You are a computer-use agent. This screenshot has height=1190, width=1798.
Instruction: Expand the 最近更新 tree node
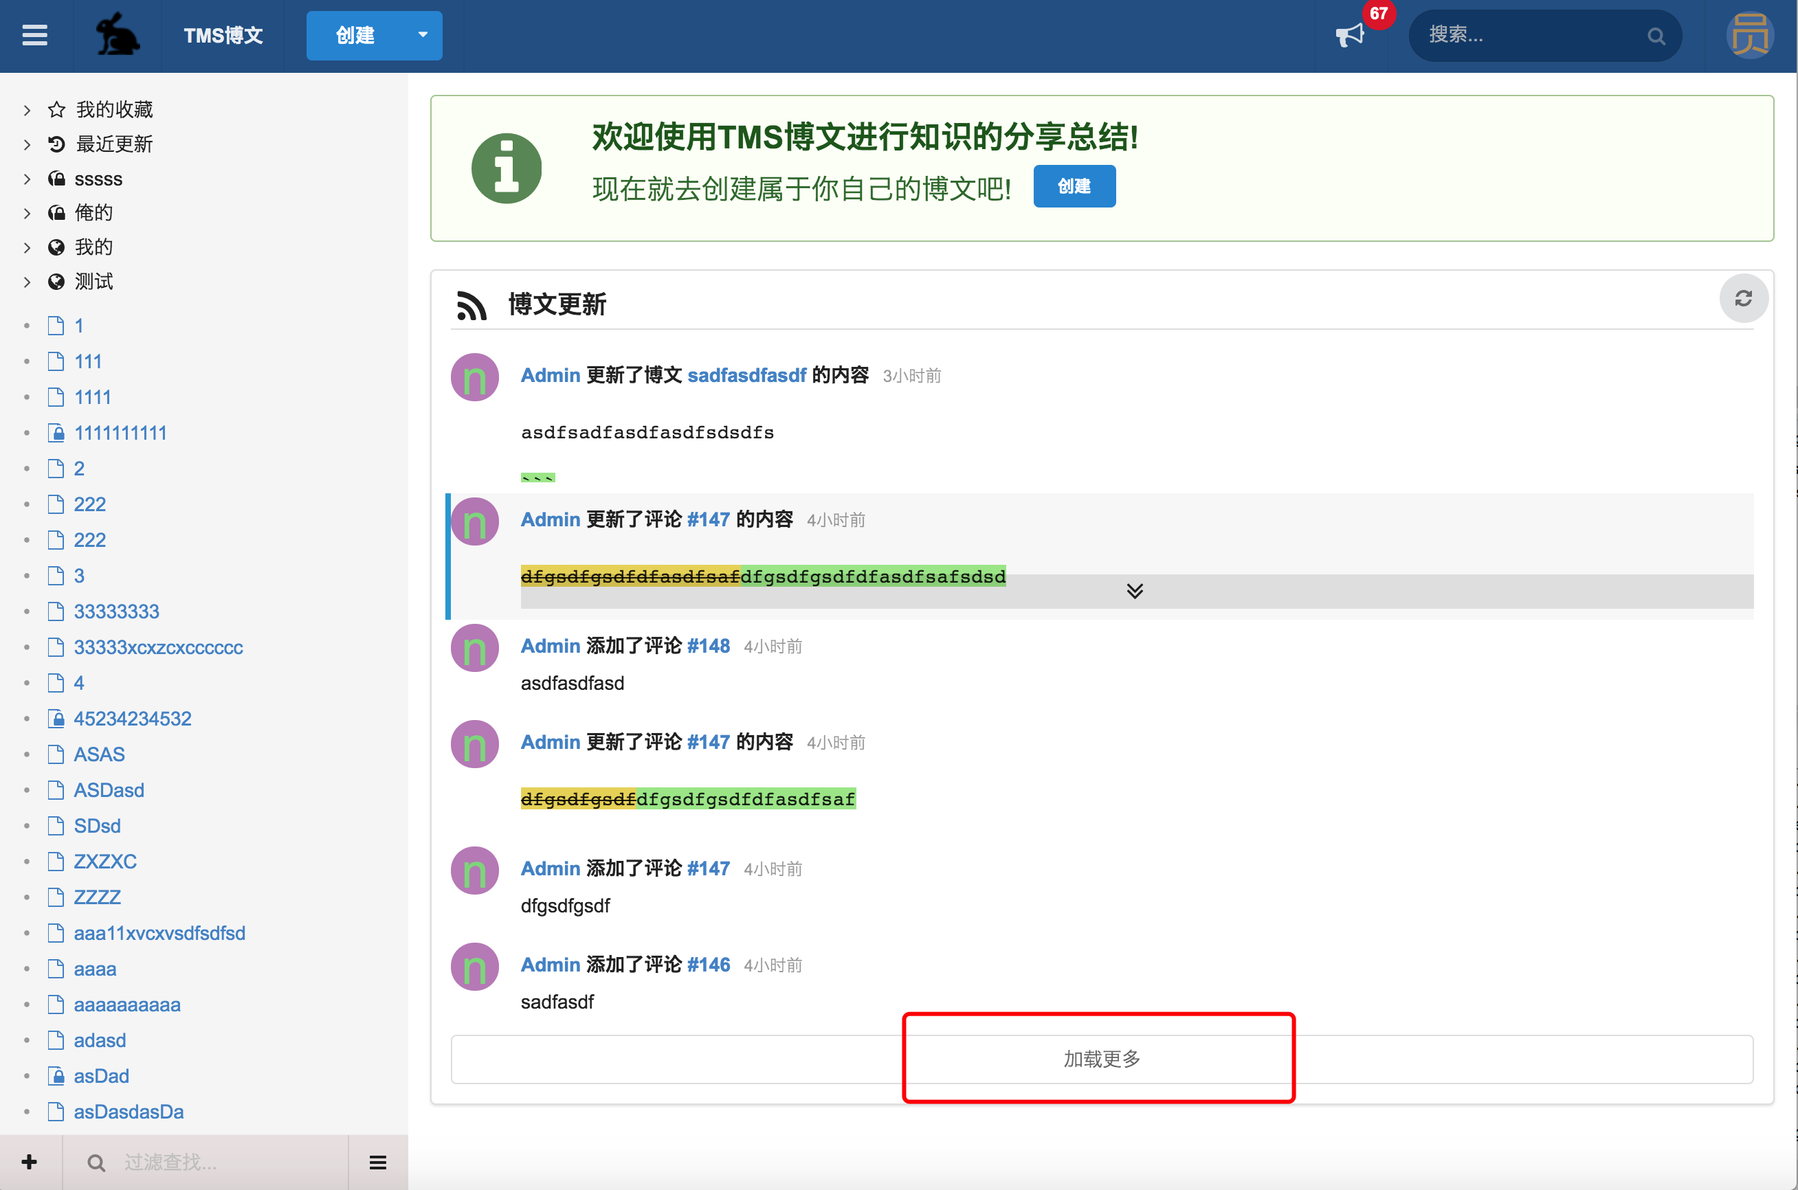(27, 144)
